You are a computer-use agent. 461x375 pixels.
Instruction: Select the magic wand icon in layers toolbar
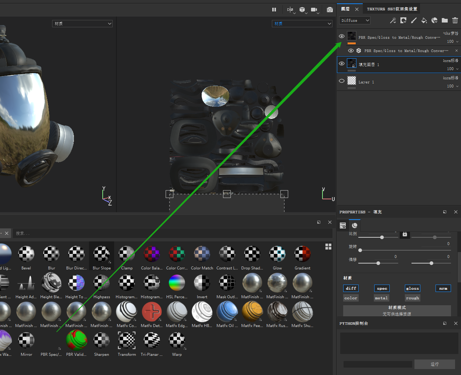[x=393, y=20]
